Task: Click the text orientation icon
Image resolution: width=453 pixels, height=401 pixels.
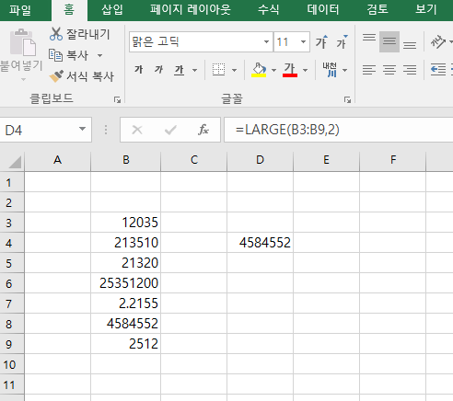Action: [438, 41]
